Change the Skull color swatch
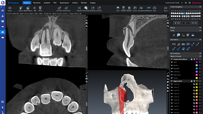203x114 pixels. [x=197, y=62]
